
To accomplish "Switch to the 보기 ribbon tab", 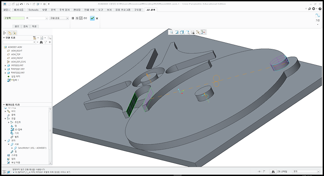I will [109, 10].
